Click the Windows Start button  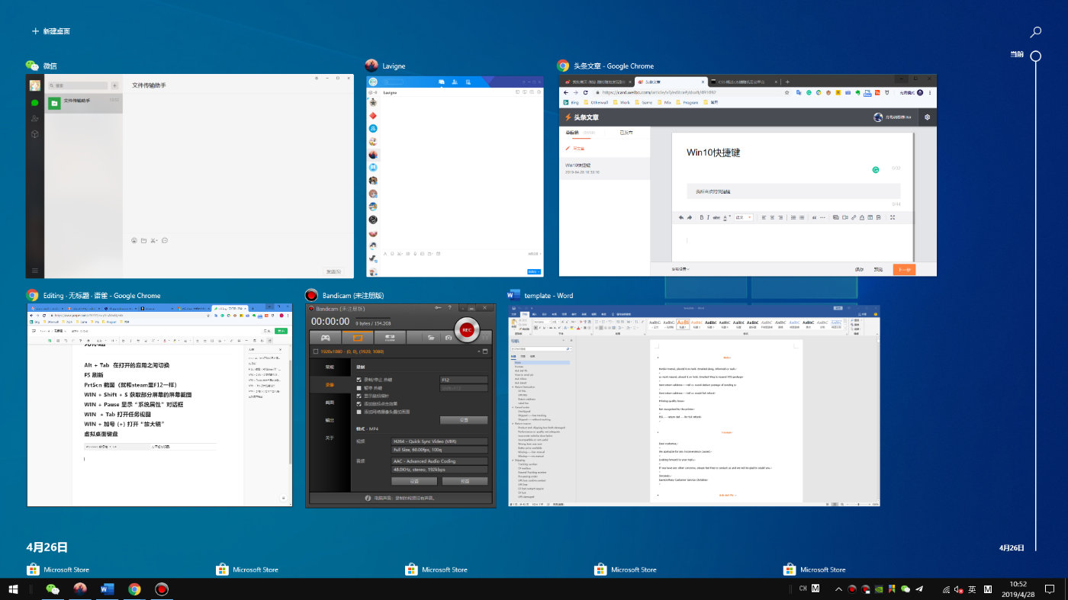coord(13,589)
